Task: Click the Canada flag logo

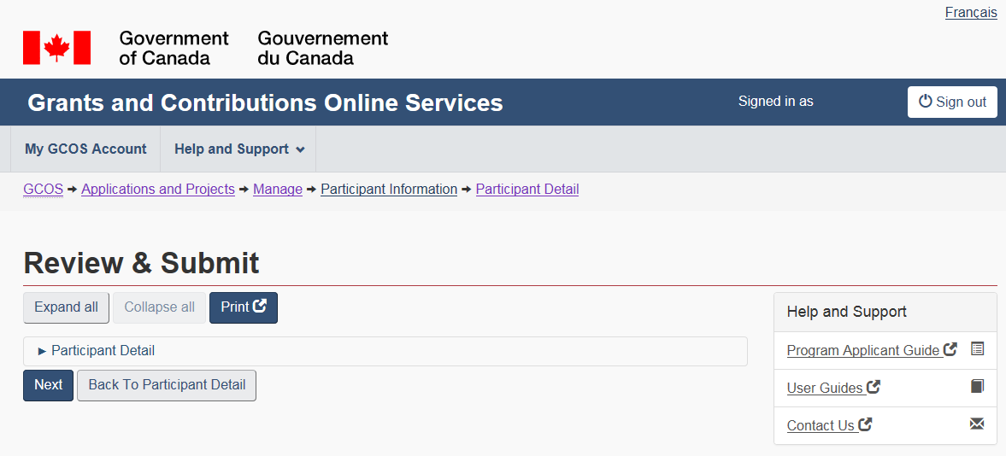Action: [56, 48]
